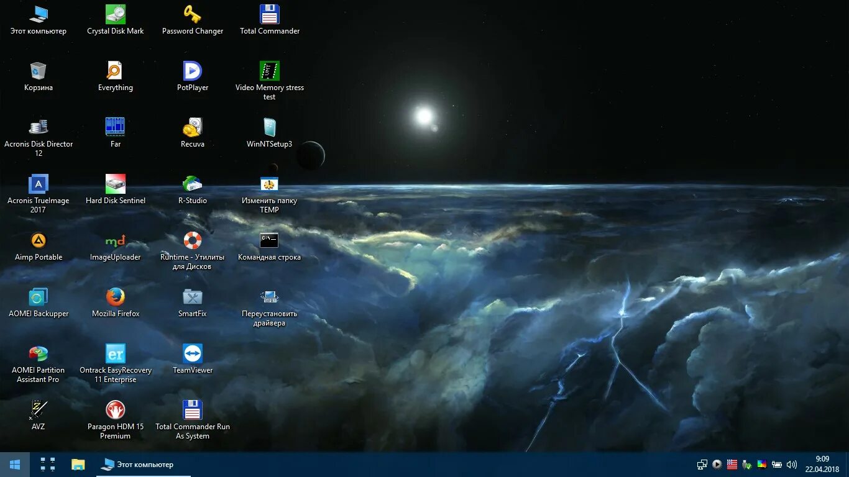Click the media player tray icon
849x477 pixels.
point(717,465)
